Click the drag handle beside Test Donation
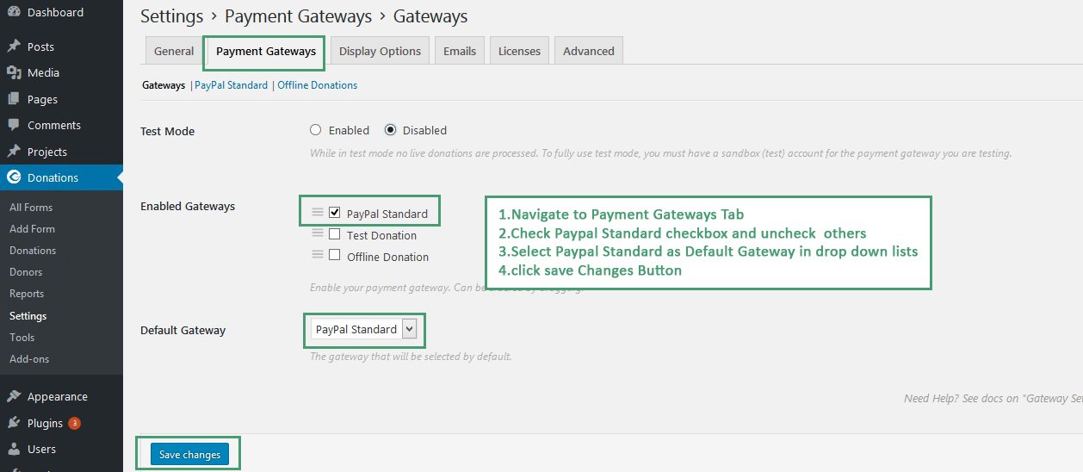Image resolution: width=1083 pixels, height=472 pixels. pyautogui.click(x=318, y=233)
